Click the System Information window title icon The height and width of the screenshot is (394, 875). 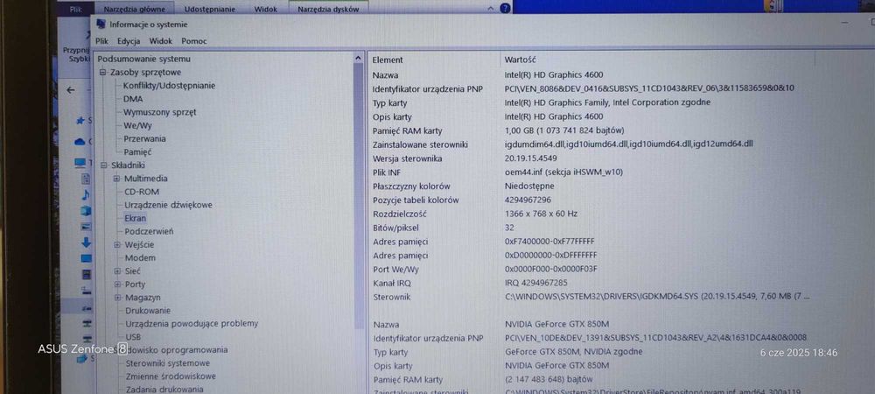[x=101, y=24]
